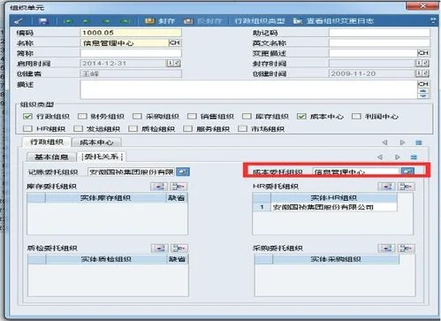Expand the toolbar overflow chevron

tap(433, 20)
